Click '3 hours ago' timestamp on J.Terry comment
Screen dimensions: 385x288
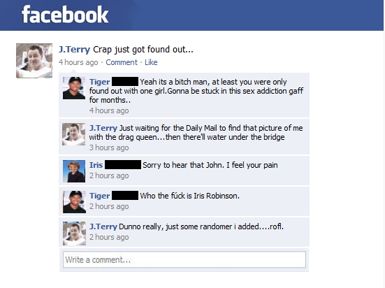click(109, 147)
